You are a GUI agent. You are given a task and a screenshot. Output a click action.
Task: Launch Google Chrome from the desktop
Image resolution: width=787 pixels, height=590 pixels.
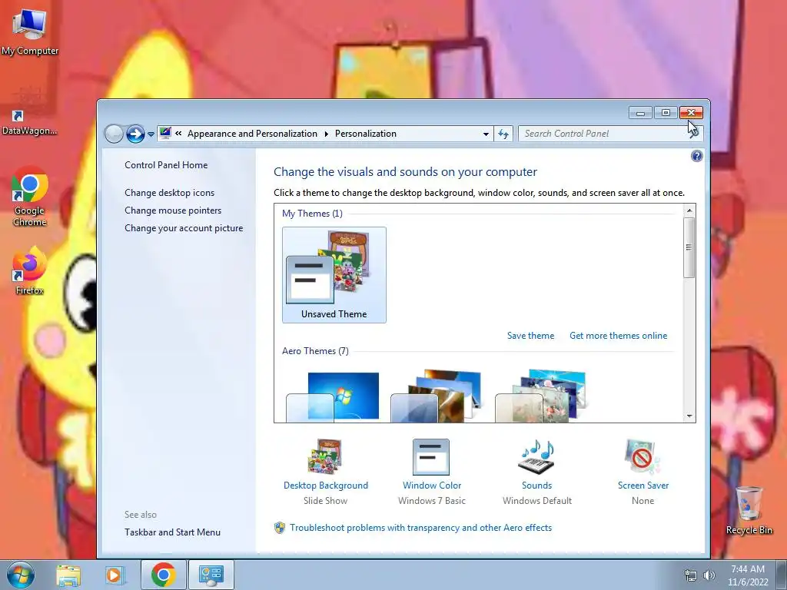point(30,197)
